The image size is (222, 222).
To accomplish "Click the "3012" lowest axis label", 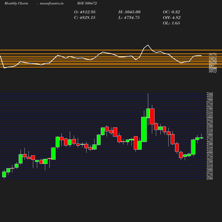I will pyautogui.click(x=213, y=71).
